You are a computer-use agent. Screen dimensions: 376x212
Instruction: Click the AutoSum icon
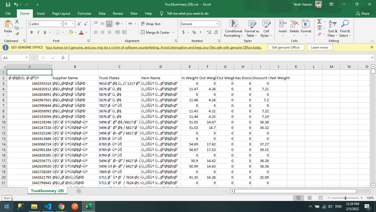[319, 22]
